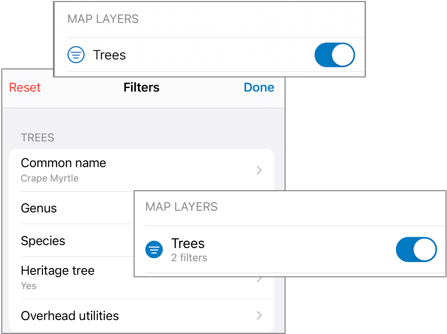Tap Yes under Heritage tree
447x334 pixels.
click(x=28, y=286)
